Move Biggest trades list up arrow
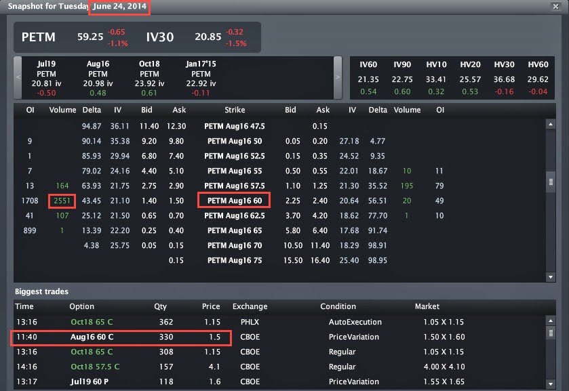The width and height of the screenshot is (569, 391). 551,321
